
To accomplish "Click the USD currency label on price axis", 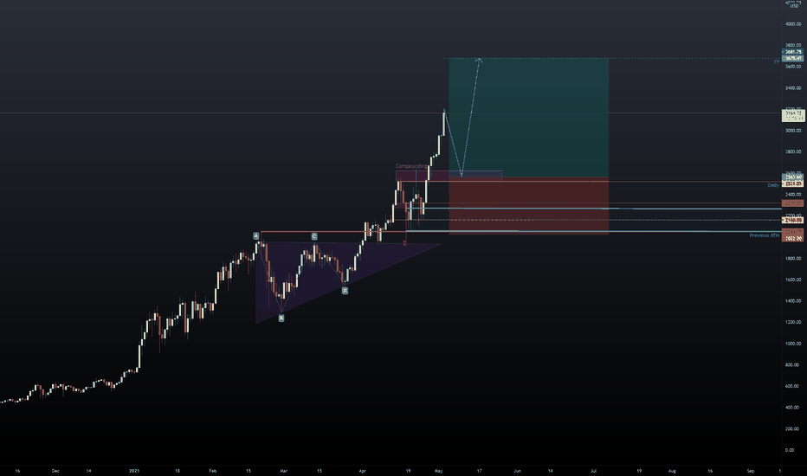I will coord(794,6).
